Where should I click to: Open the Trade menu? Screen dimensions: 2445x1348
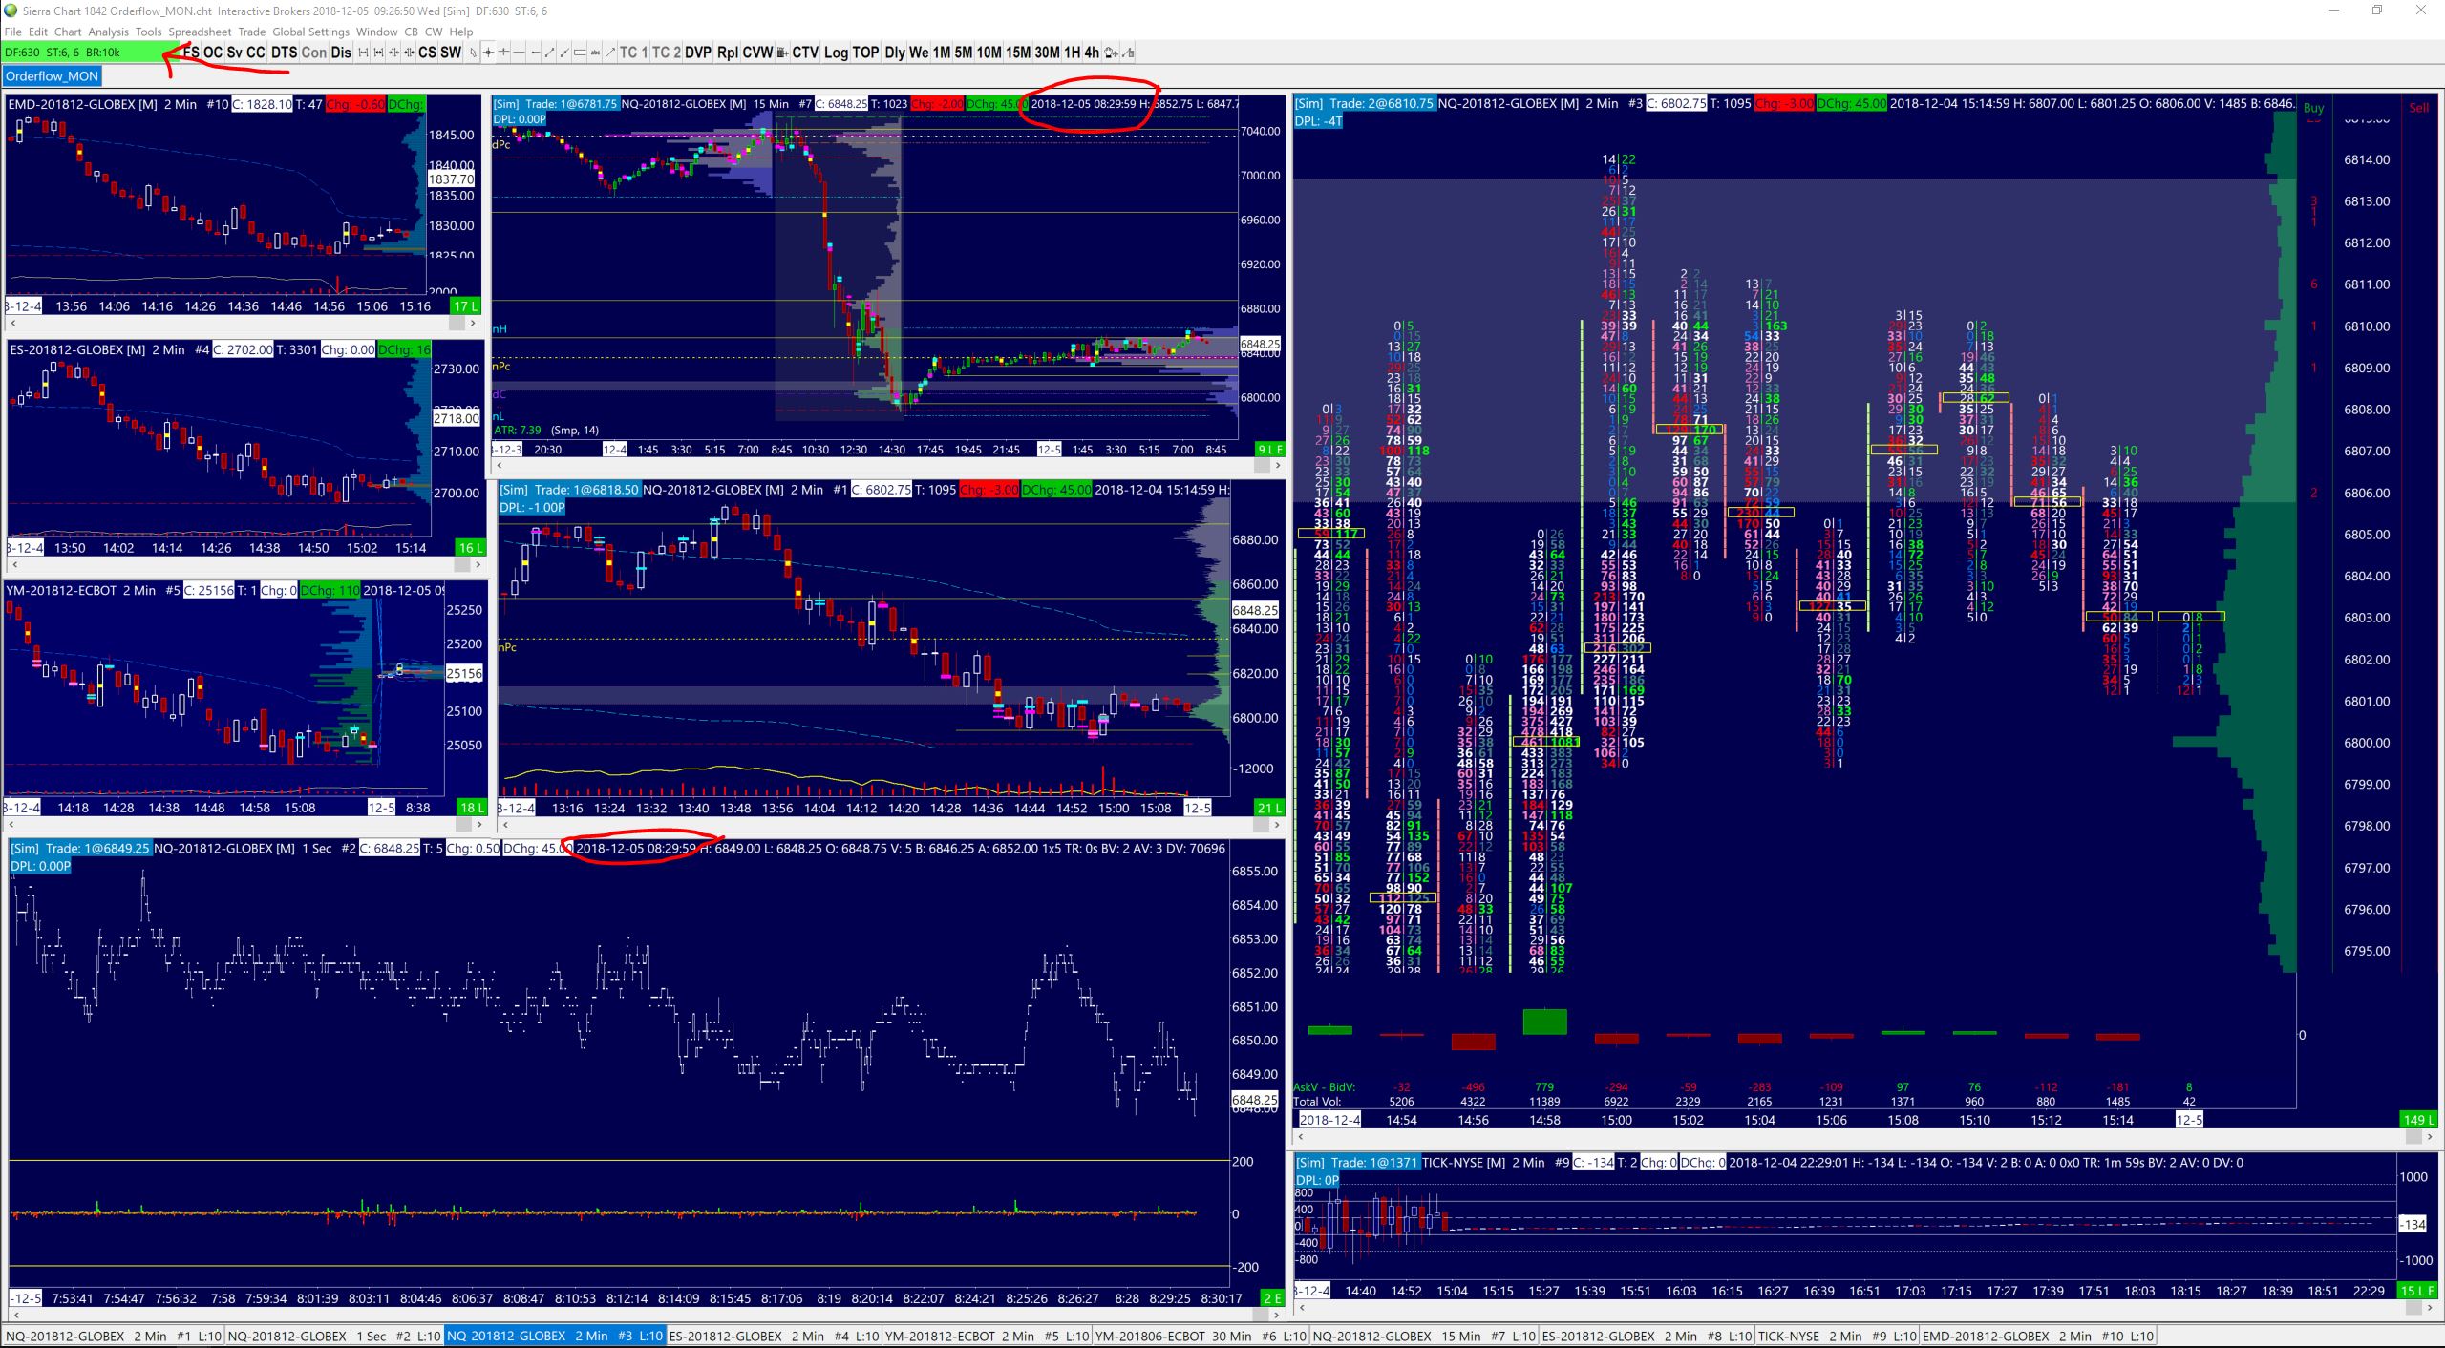point(251,32)
